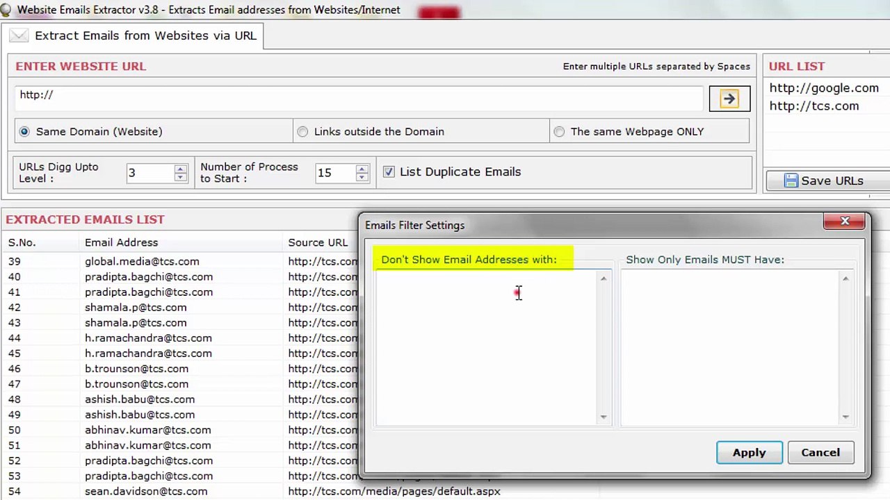The width and height of the screenshot is (890, 500).
Task: Increase the Number of Process to Start
Action: (362, 169)
